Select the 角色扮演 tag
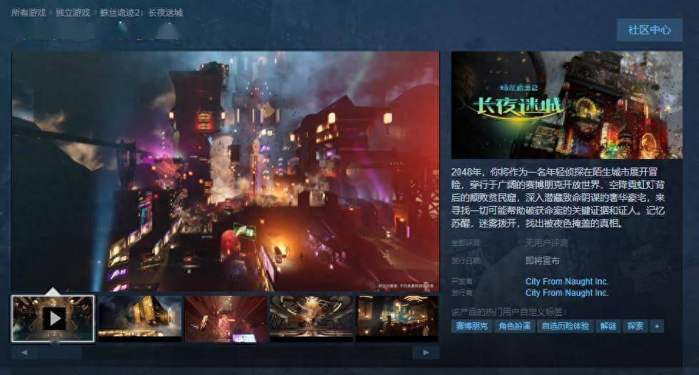The image size is (699, 375). [515, 326]
